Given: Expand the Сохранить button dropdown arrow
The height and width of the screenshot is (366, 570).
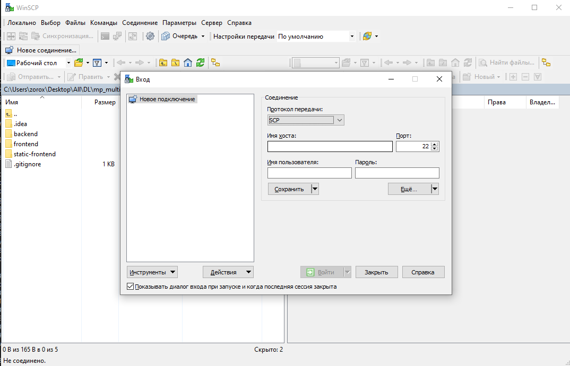Looking at the screenshot, I should point(315,189).
